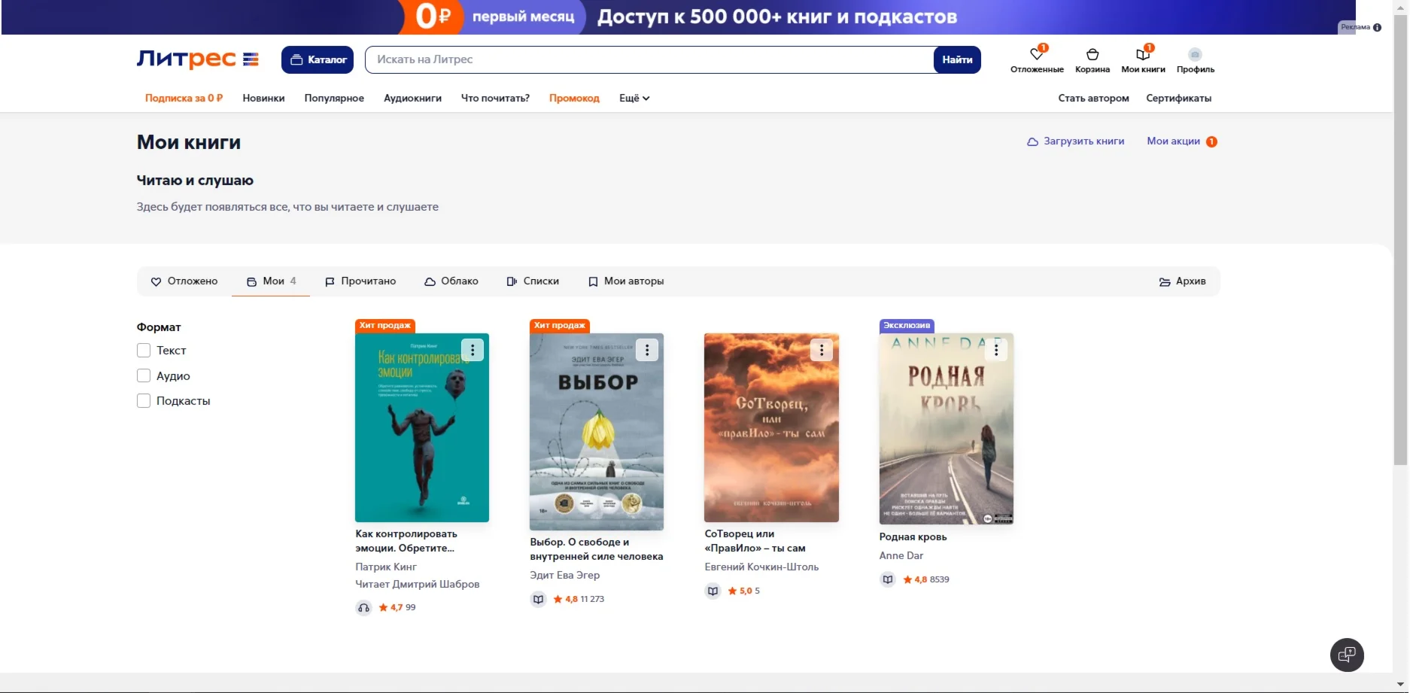Open three-dot menu on Выбор book
Viewport: 1410px width, 693px height.
pos(647,350)
